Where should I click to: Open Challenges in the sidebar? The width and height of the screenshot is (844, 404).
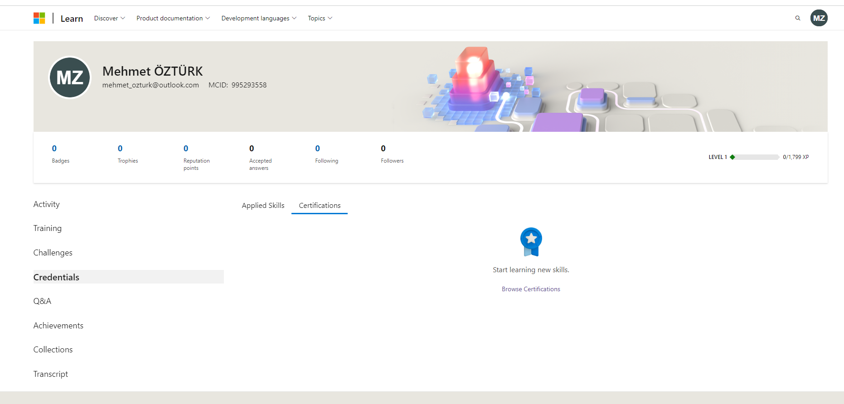point(53,253)
